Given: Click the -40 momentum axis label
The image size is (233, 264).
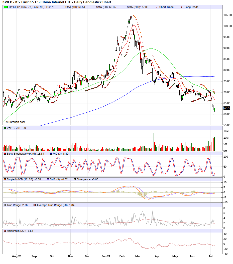Looking at the screenshot, I should click(225, 254).
